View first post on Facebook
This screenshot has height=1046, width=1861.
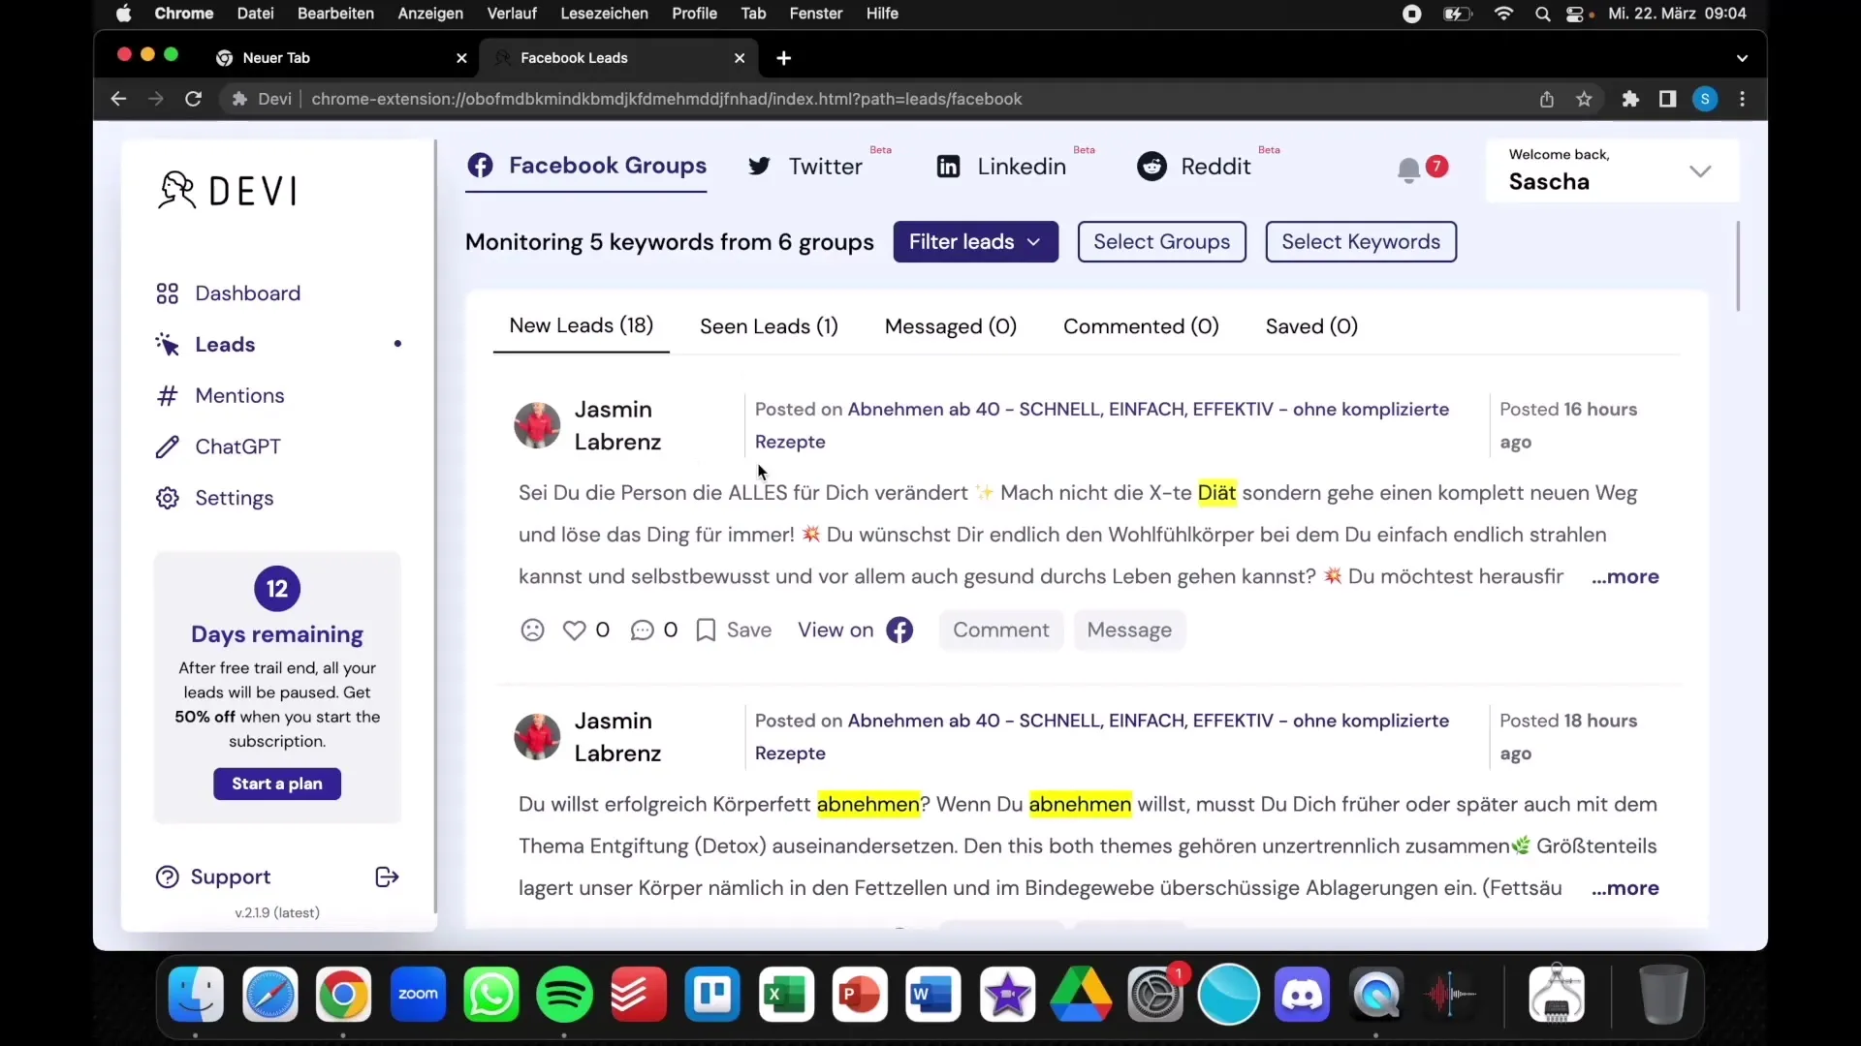point(857,629)
